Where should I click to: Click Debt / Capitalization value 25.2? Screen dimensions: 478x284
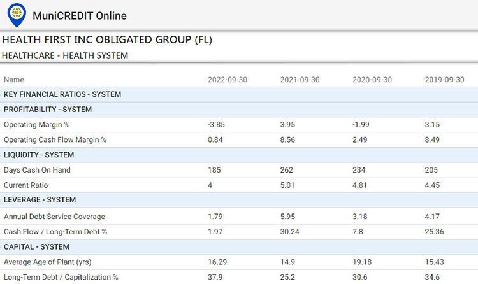pos(287,277)
